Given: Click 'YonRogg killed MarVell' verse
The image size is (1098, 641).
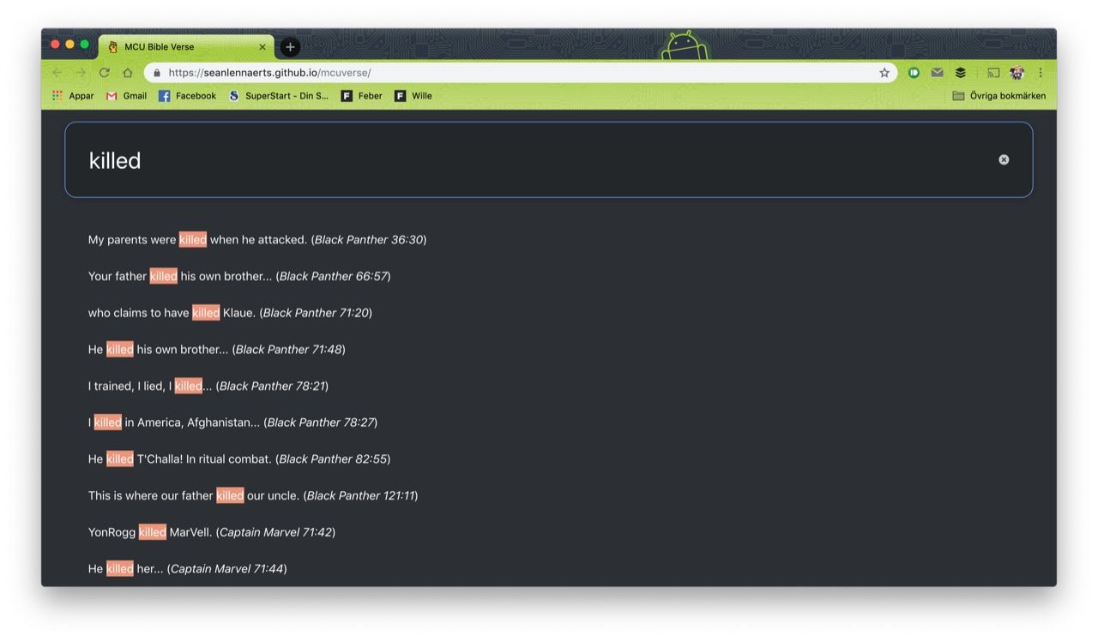Looking at the screenshot, I should 212,532.
